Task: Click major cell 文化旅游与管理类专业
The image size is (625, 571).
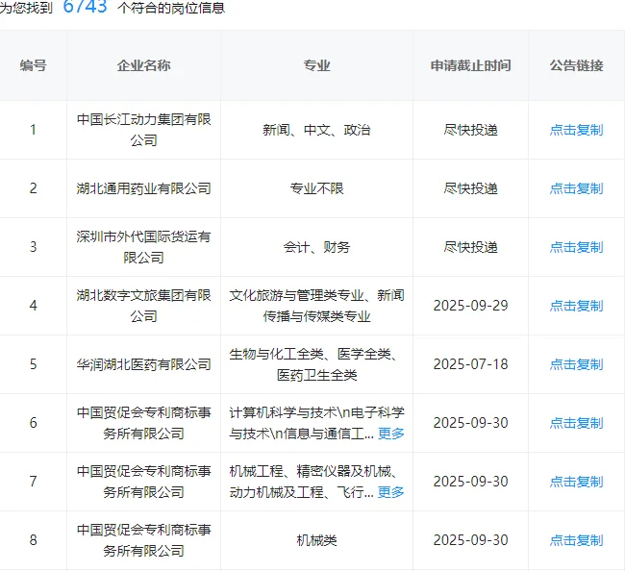Action: coord(317,306)
